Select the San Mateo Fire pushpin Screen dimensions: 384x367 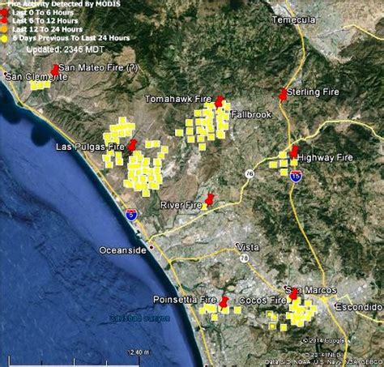(x=55, y=70)
